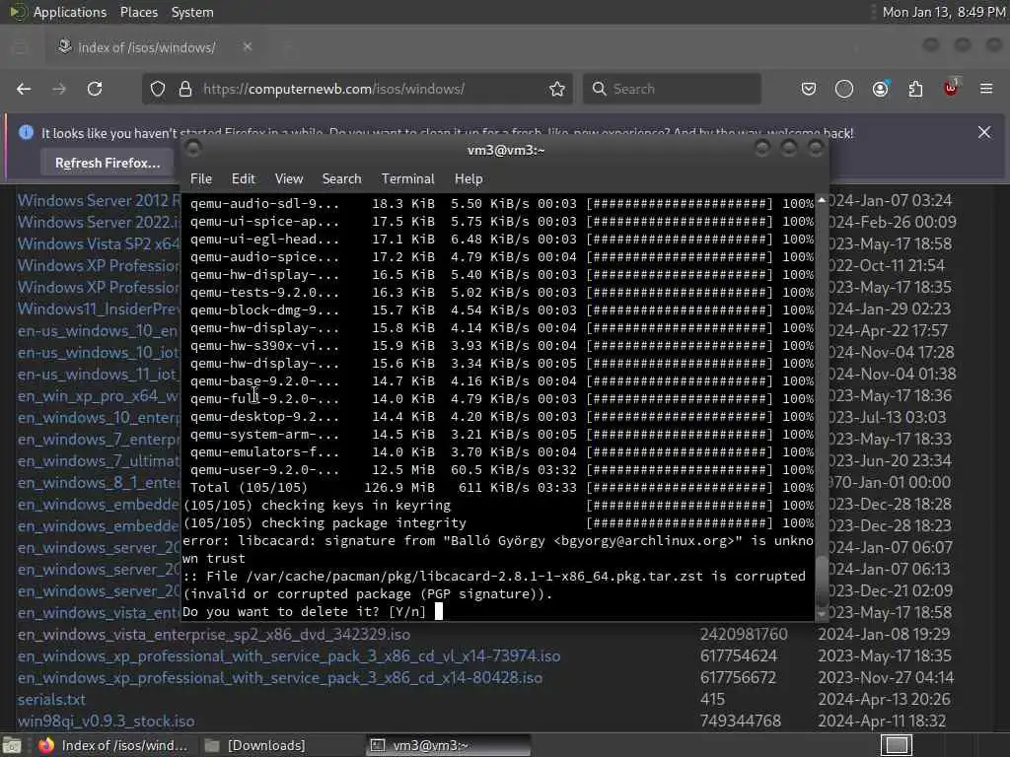Open the extensions puzzle icon
The image size is (1010, 757).
click(x=915, y=89)
